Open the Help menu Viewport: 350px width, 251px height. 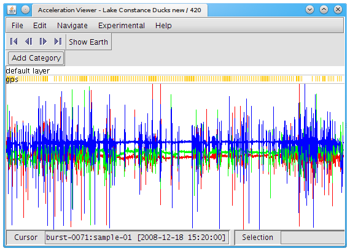click(163, 26)
